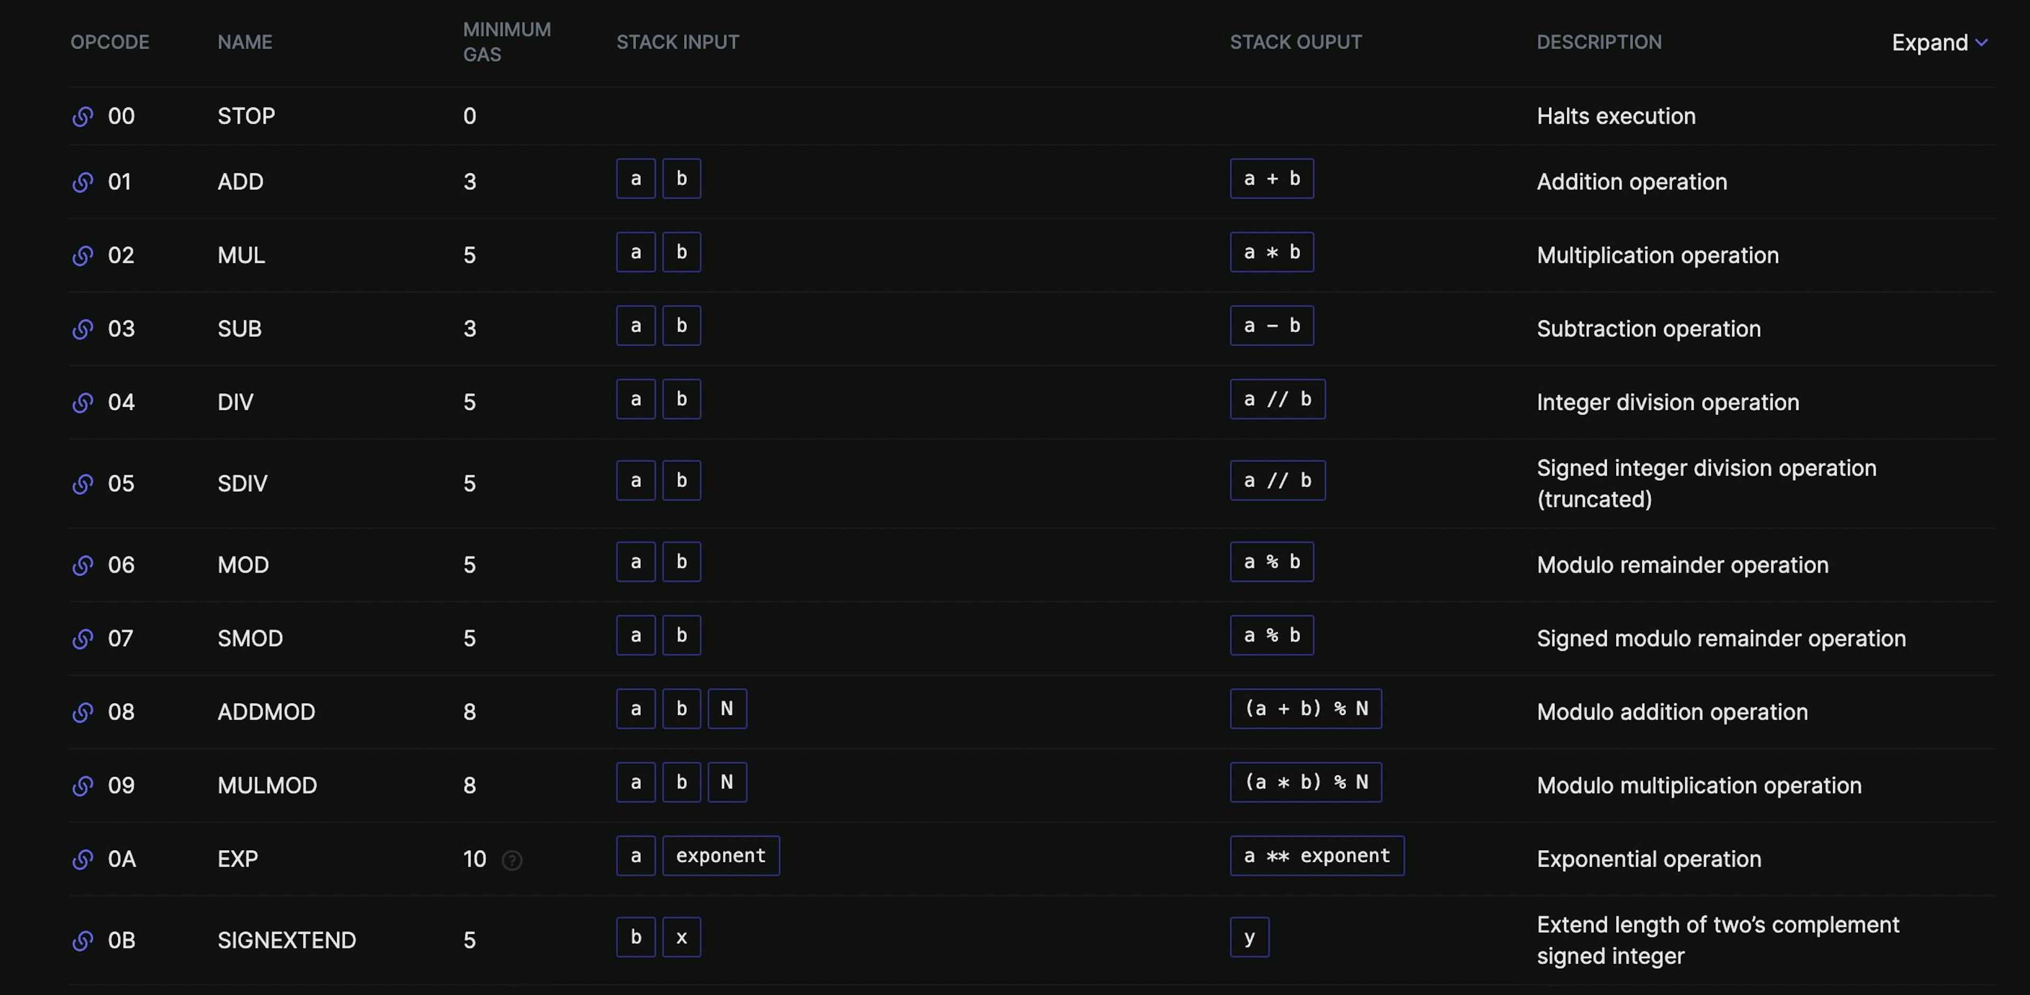Select the a // b output of DIV

[1277, 399]
